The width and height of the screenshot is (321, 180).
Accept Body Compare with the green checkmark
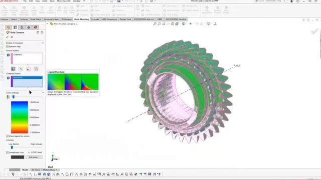8,37
